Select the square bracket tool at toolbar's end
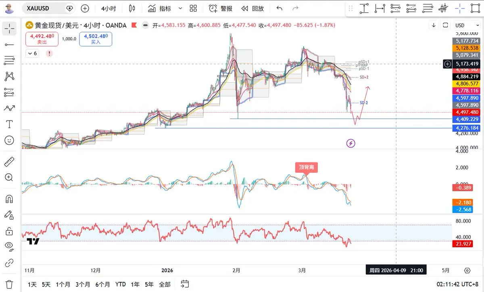The width and height of the screenshot is (484, 292). click(x=475, y=8)
